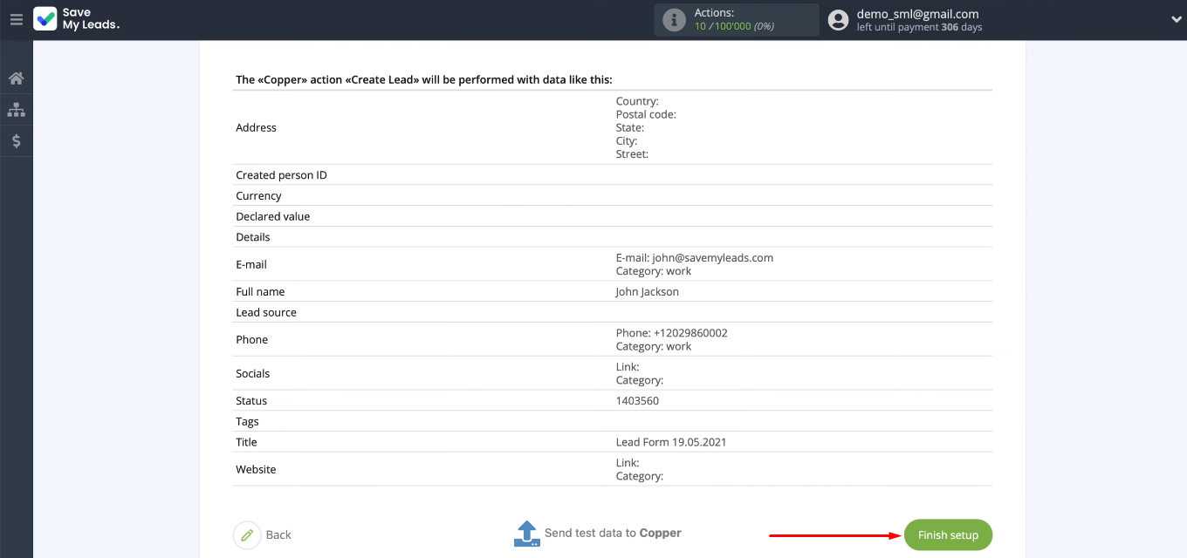The height and width of the screenshot is (558, 1187).
Task: Click the pencil Back icon
Action: coord(247,534)
